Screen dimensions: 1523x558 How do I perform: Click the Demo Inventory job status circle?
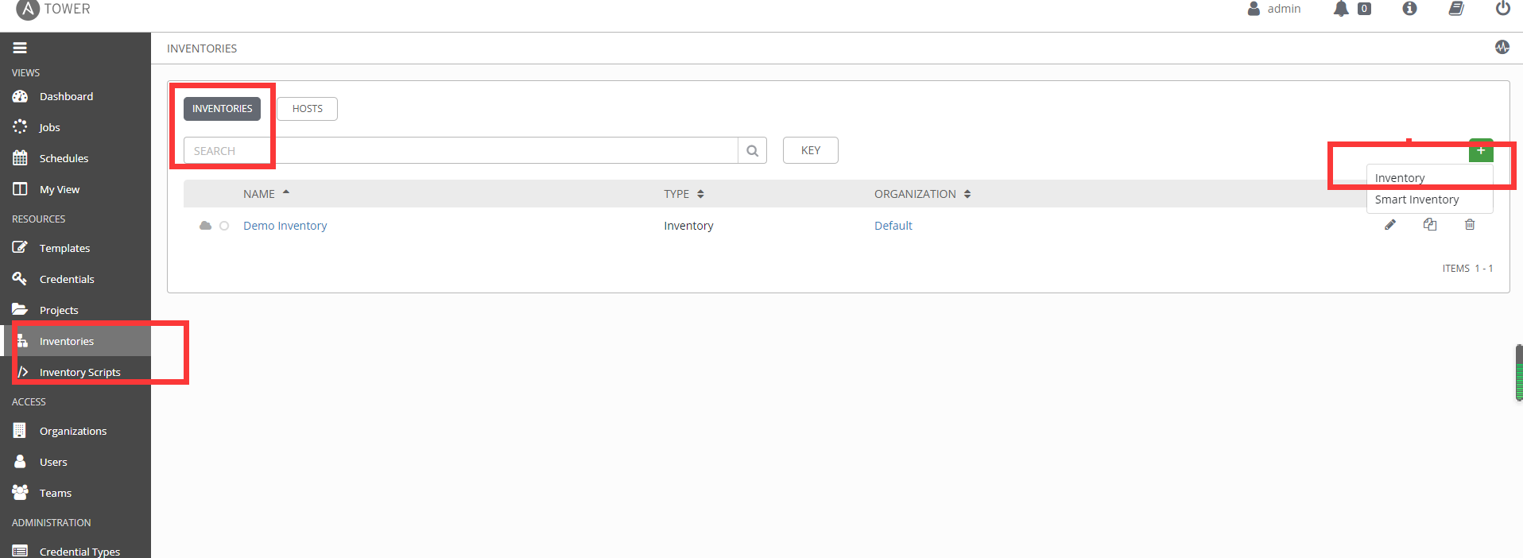(224, 226)
